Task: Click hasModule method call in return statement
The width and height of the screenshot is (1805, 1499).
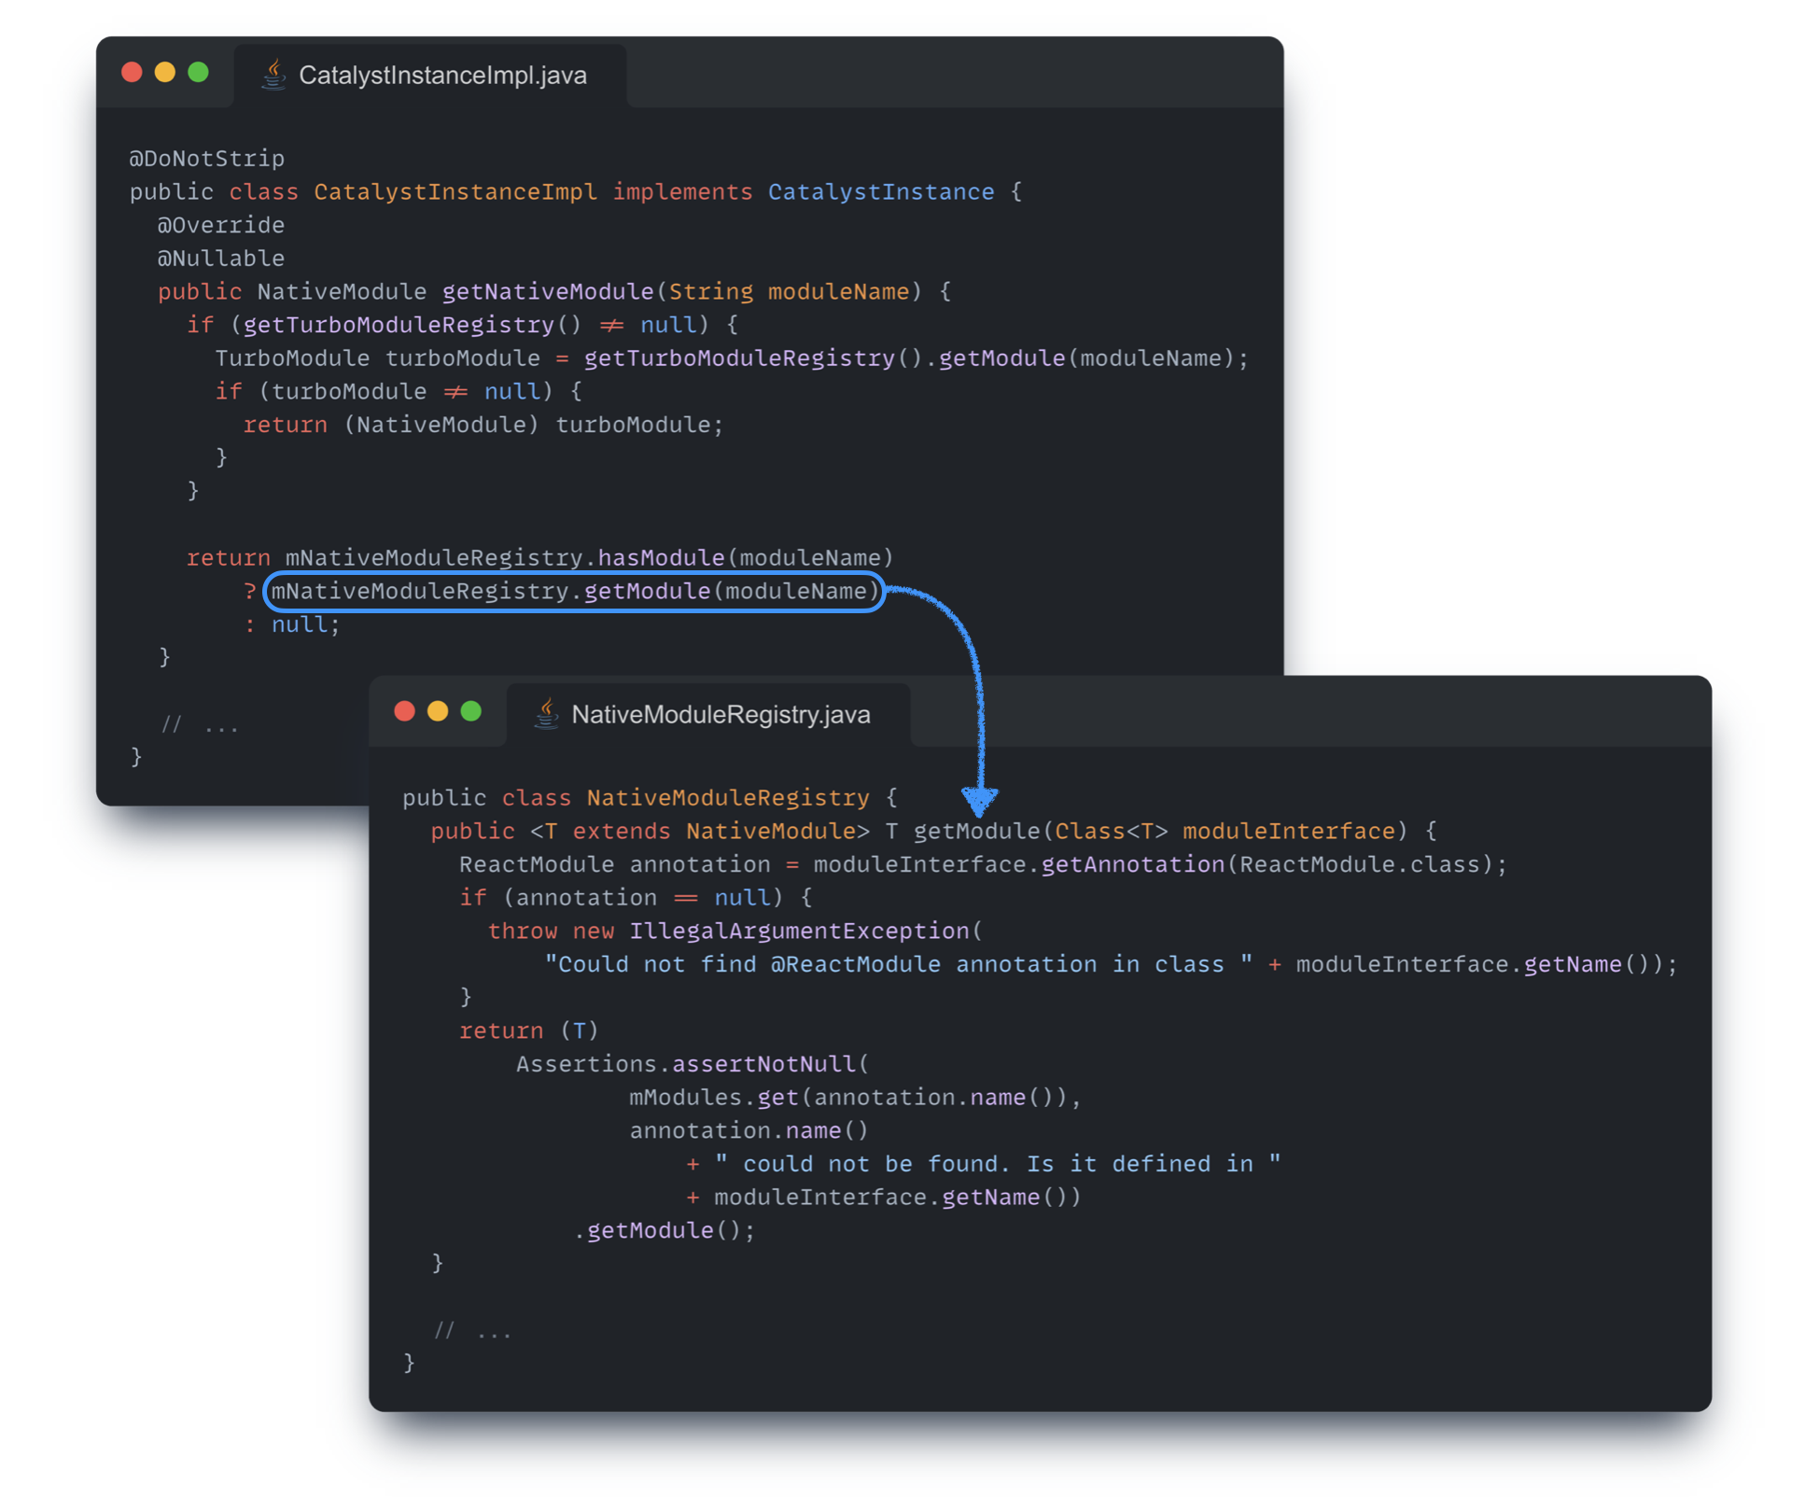Action: pos(661,557)
